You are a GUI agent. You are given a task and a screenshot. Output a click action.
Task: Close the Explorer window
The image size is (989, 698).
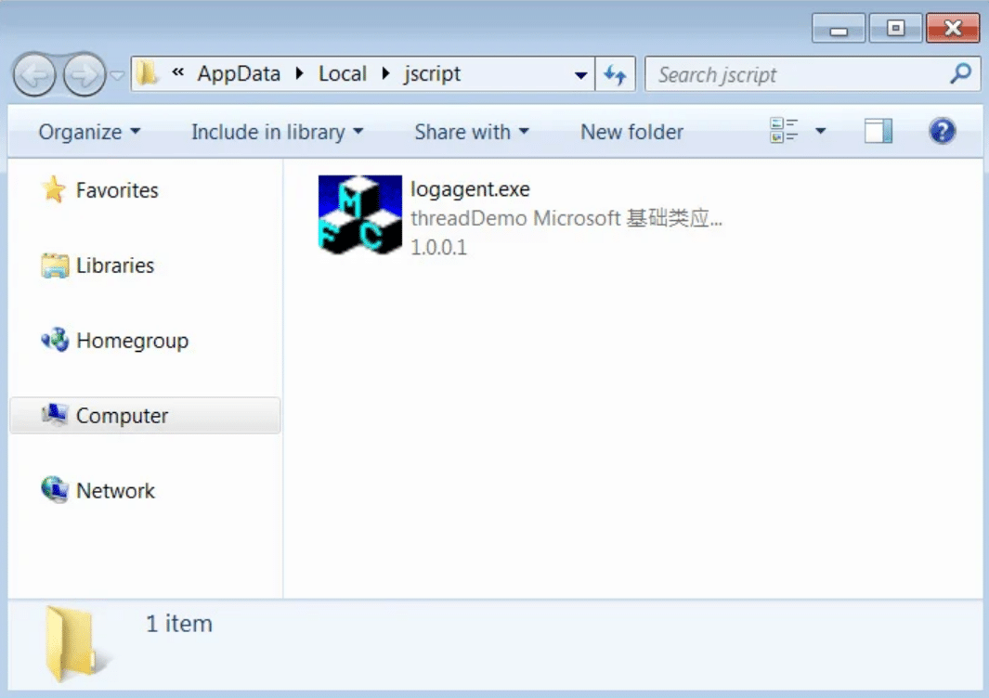[x=953, y=29]
